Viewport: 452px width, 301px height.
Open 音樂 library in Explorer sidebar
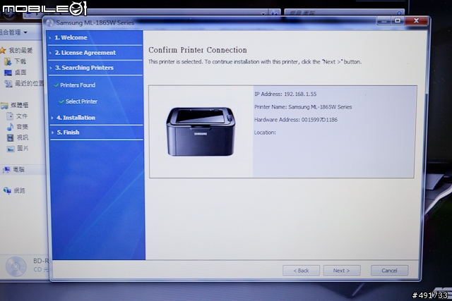pyautogui.click(x=22, y=127)
